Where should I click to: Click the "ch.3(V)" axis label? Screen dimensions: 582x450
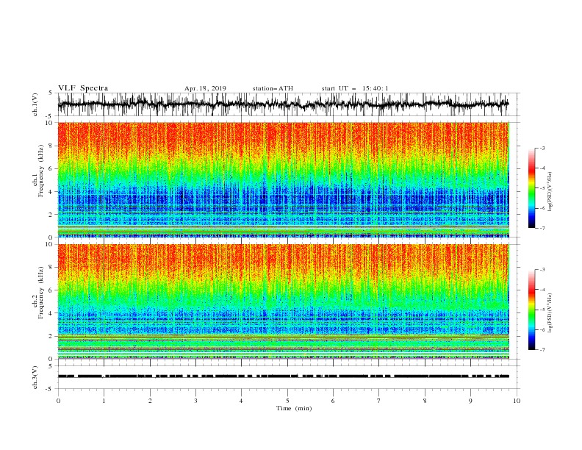pos(35,377)
